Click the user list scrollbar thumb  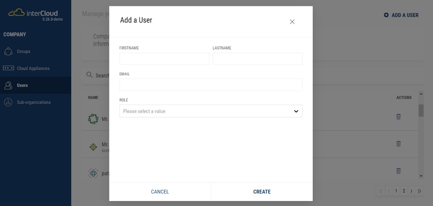[421, 110]
